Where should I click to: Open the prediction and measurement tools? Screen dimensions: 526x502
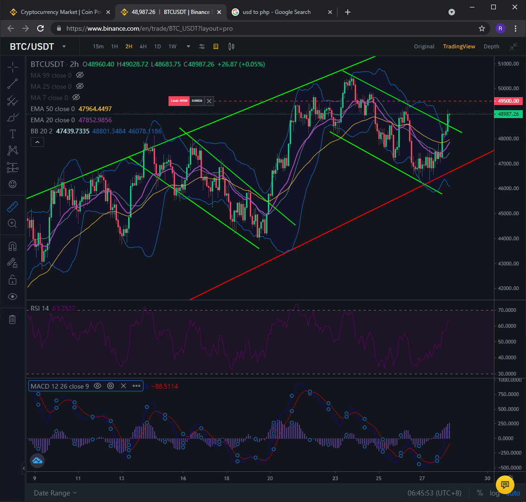(13, 167)
